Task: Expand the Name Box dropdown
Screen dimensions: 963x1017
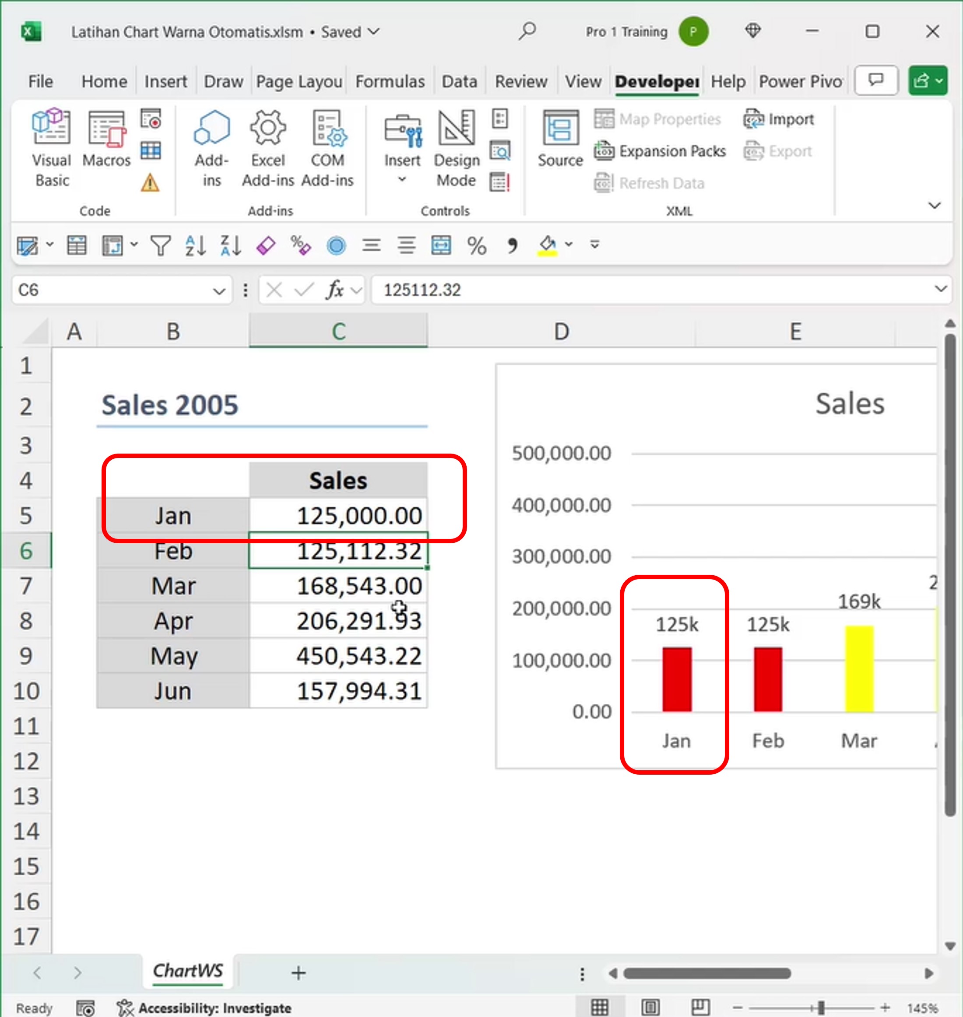Action: coord(219,291)
